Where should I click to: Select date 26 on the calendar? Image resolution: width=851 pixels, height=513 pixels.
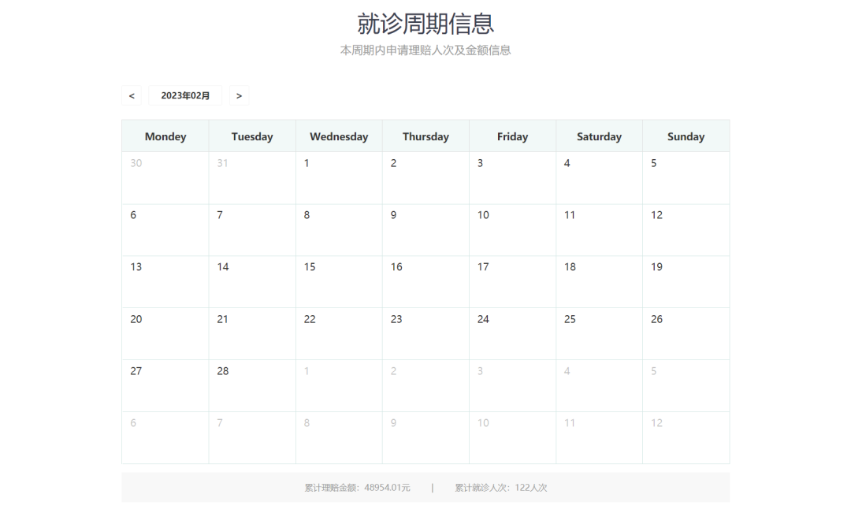tap(686, 334)
